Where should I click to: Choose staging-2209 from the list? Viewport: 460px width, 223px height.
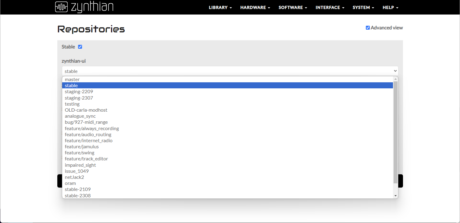[x=227, y=92]
